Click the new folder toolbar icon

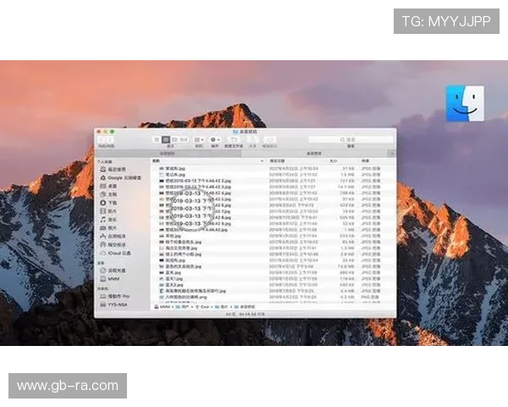(x=234, y=139)
